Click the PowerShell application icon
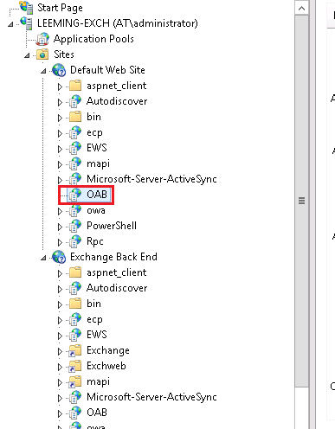This screenshot has height=429, width=335. [x=75, y=226]
